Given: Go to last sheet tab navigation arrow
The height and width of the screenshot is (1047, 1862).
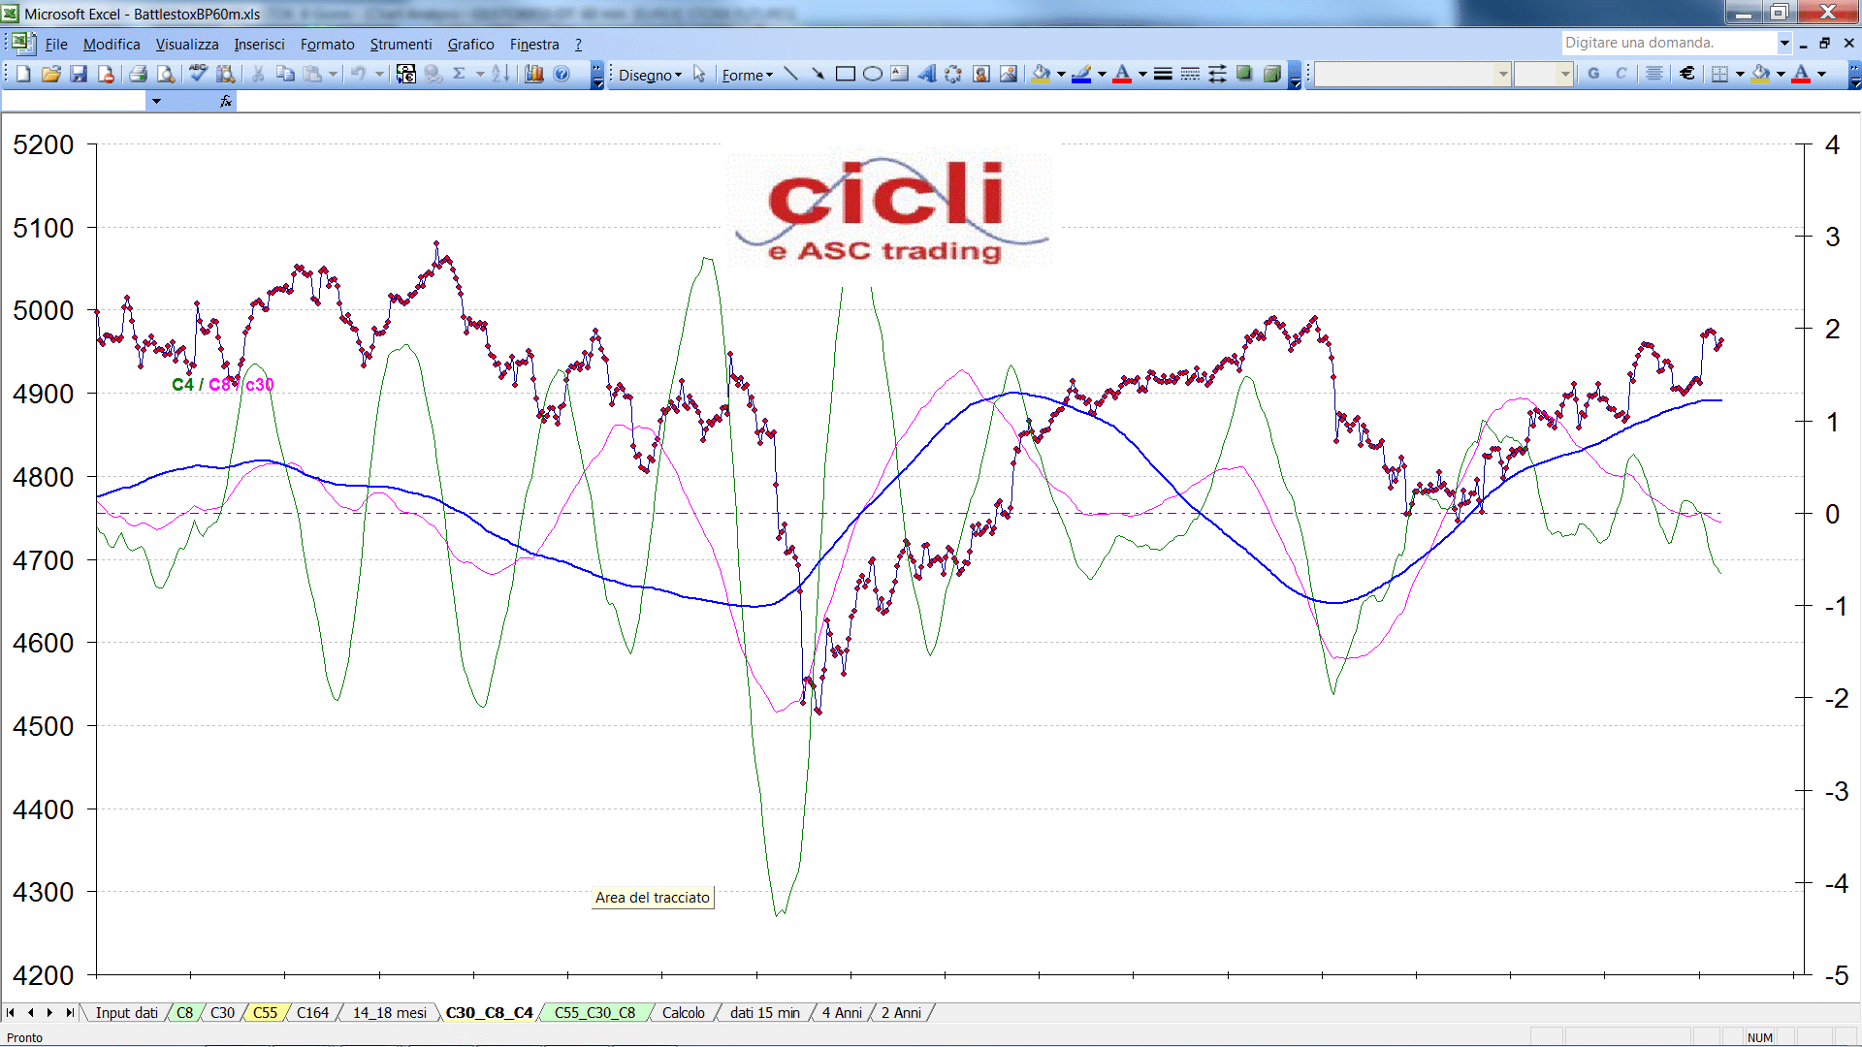Looking at the screenshot, I should click(70, 1013).
